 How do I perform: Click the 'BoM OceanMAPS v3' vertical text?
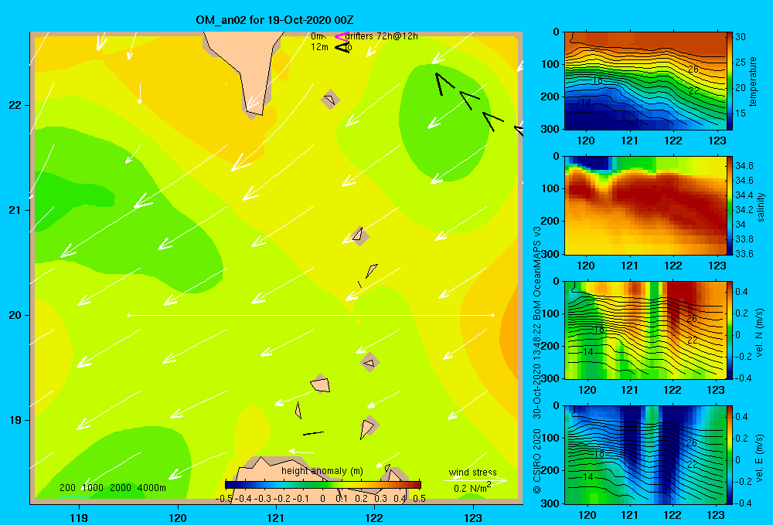[x=537, y=273]
